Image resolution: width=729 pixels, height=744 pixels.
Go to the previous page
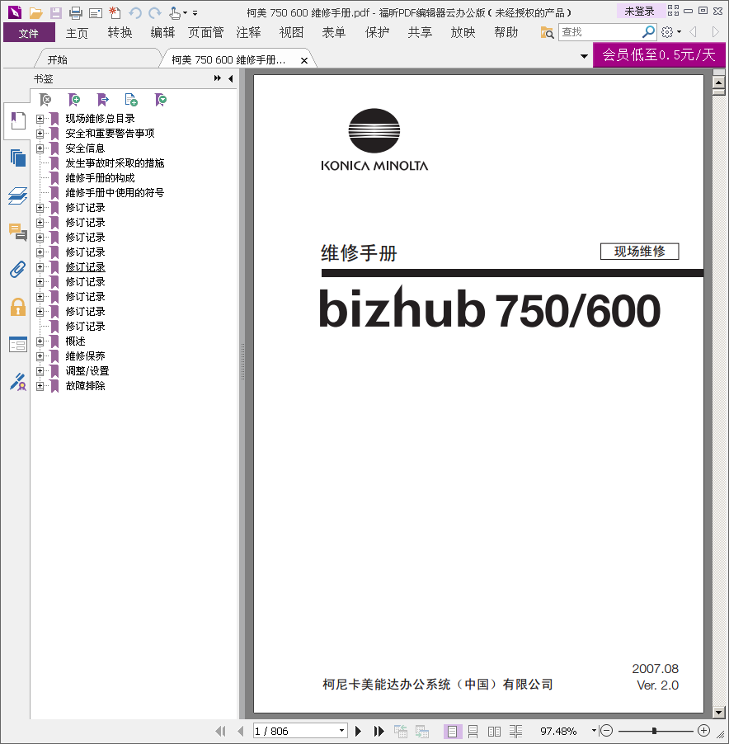click(x=241, y=731)
